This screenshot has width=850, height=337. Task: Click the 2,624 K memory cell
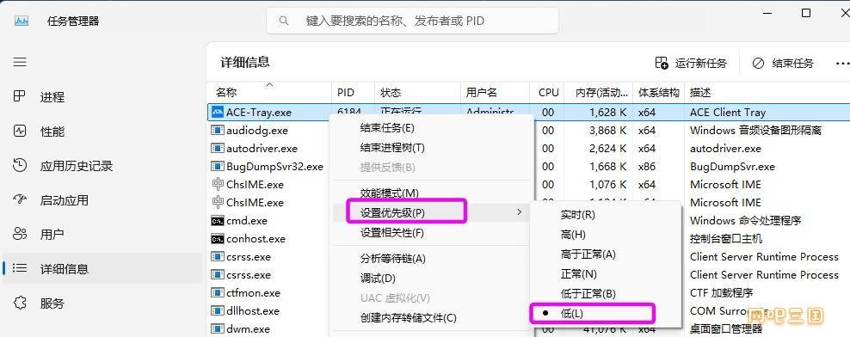(607, 148)
